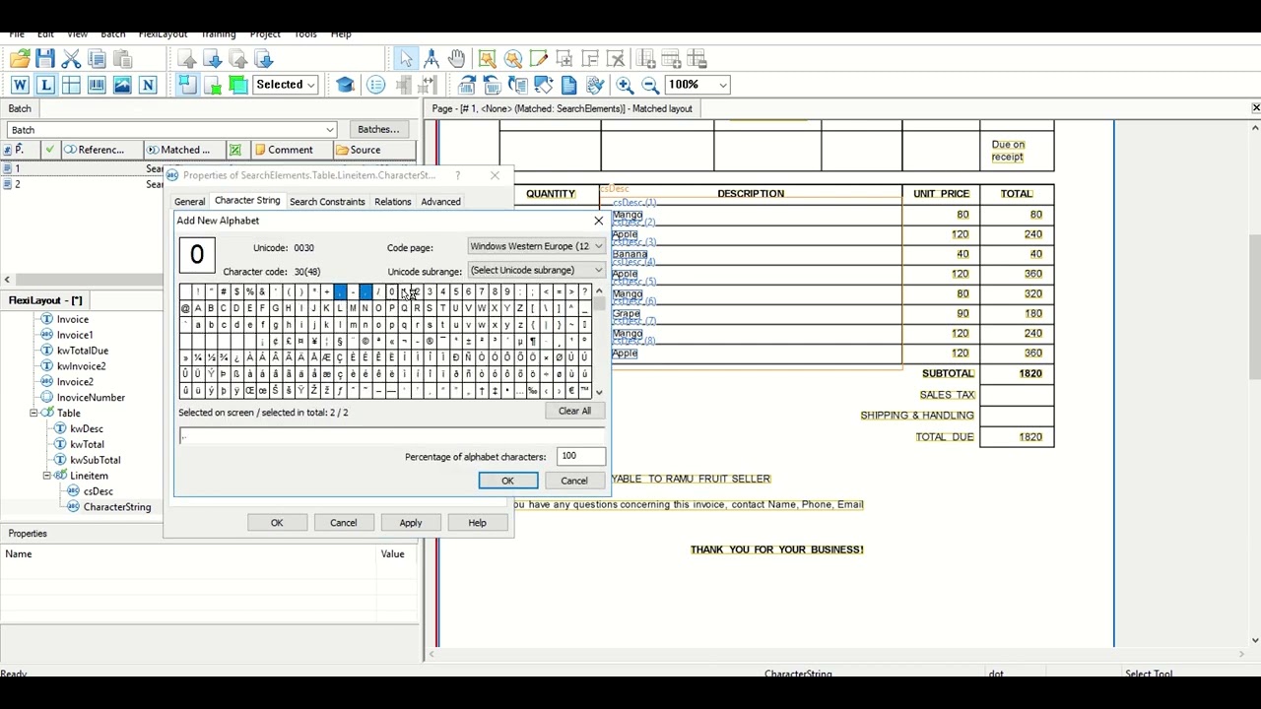Click the Cut scissors icon
Viewport: 1261px width, 709px height.
71,60
